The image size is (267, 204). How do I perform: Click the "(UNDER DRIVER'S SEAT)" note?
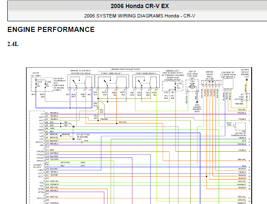point(197,109)
